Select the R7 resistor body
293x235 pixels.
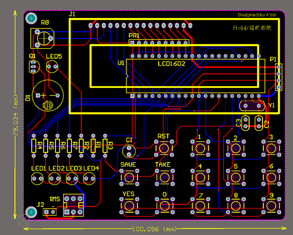click(x=69, y=146)
